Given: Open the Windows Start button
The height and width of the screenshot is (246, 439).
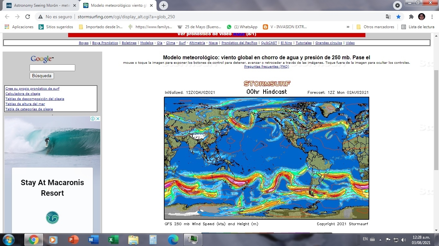Looking at the screenshot, I should point(8,240).
